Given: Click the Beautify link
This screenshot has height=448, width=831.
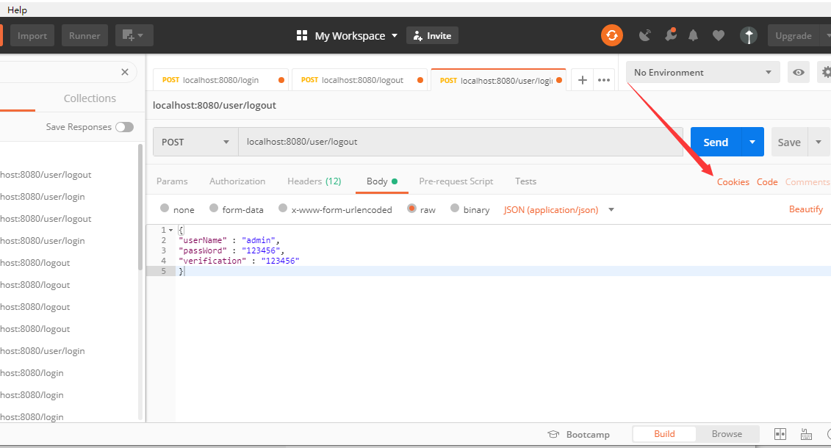Looking at the screenshot, I should tap(805, 209).
